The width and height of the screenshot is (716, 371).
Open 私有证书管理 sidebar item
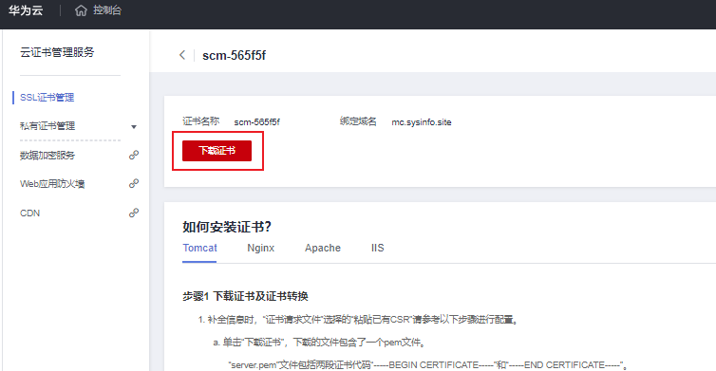point(47,126)
